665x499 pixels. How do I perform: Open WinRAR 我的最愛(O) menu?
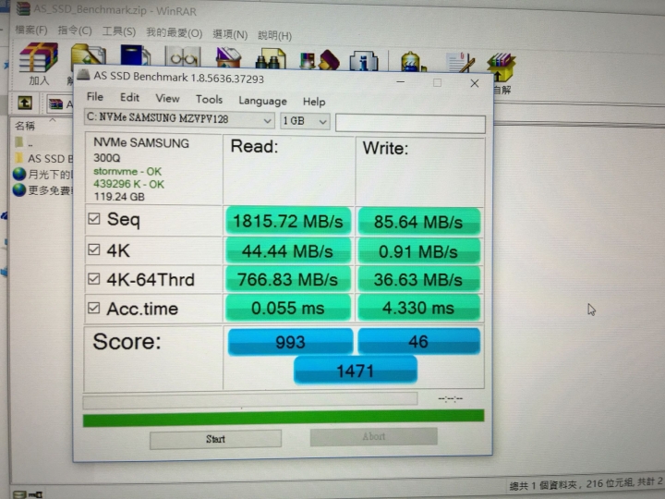coord(174,32)
